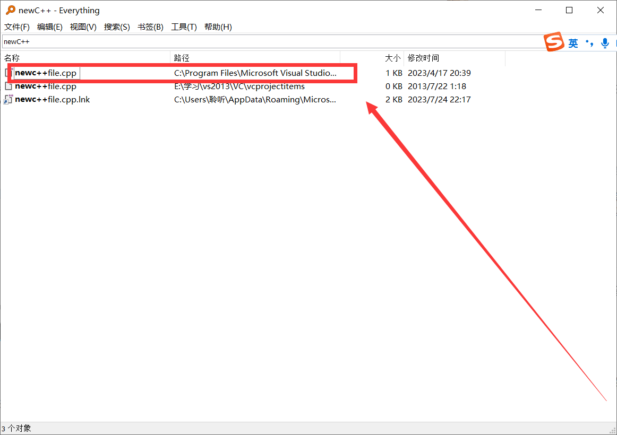Click the file icon of the second newc++file.cpp row
This screenshot has height=435, width=617.
pyautogui.click(x=9, y=86)
